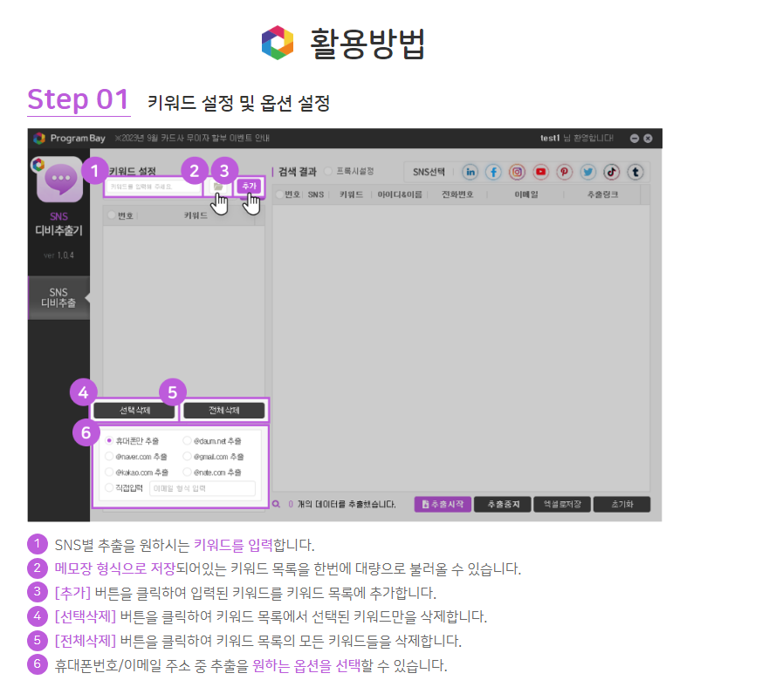Choose the 휴대폰만 추출 radio option
This screenshot has width=769, height=687.
[109, 441]
